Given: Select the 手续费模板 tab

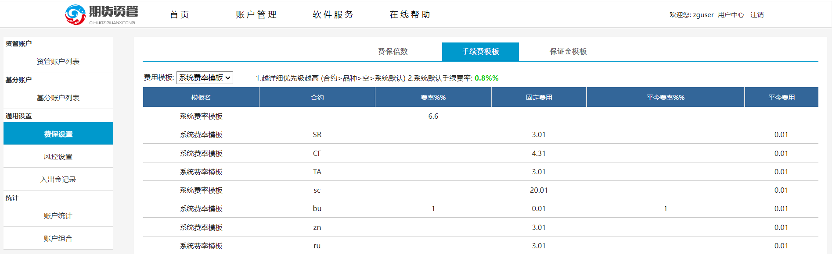Looking at the screenshot, I should click(480, 51).
